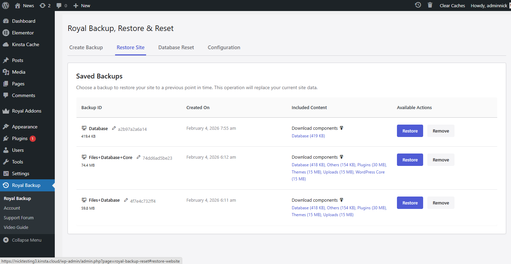Click the trash can icon in admin bar
This screenshot has width=511, height=264.
[x=430, y=5]
